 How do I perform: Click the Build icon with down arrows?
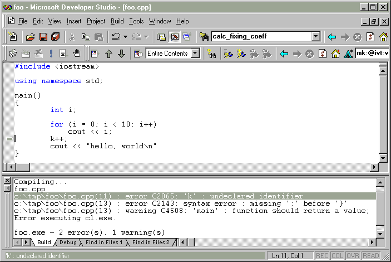(x=26, y=54)
